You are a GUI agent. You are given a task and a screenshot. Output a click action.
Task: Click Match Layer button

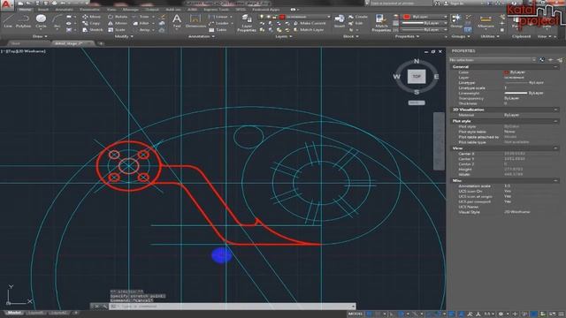[x=309, y=29]
